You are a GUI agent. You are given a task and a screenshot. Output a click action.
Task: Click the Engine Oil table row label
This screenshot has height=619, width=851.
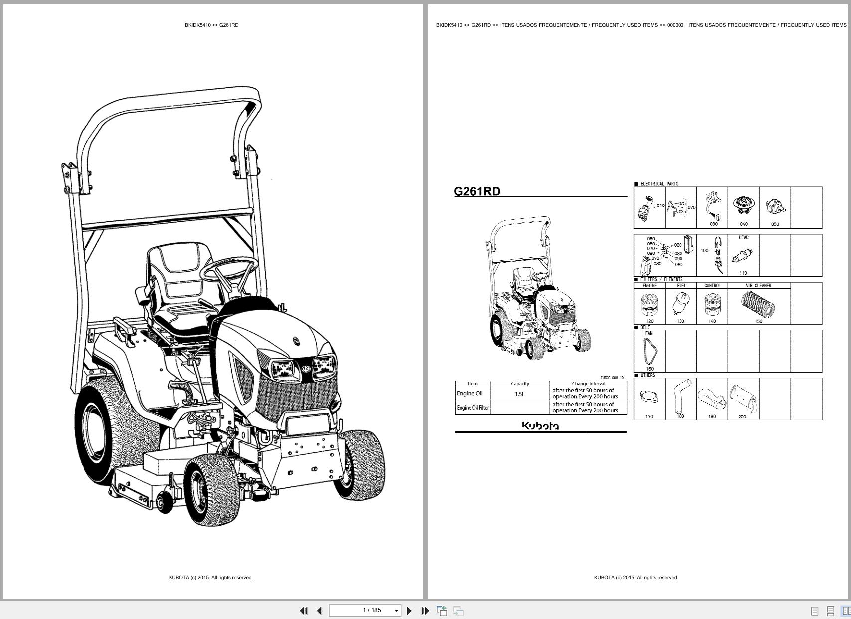[470, 394]
